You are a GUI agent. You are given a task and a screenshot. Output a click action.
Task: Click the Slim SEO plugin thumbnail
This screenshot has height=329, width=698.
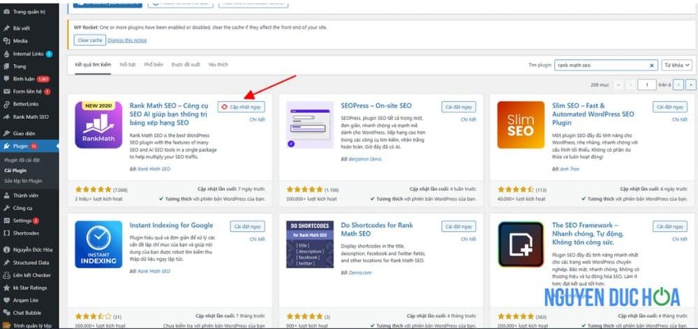click(x=521, y=125)
